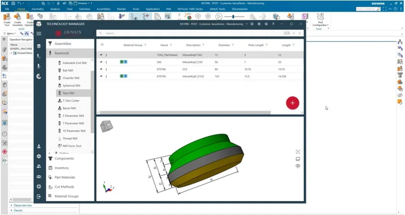
Task: Click the globe icon in dark sidebar
Action: coord(39,186)
